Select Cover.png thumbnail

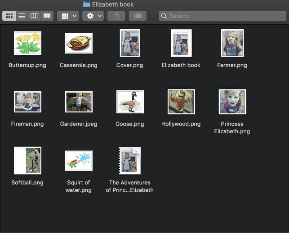130,43
